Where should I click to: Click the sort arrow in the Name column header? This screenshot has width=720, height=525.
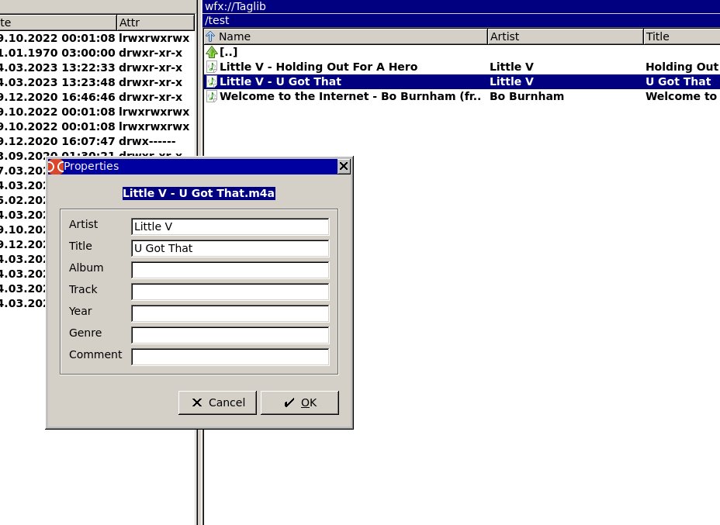210,36
